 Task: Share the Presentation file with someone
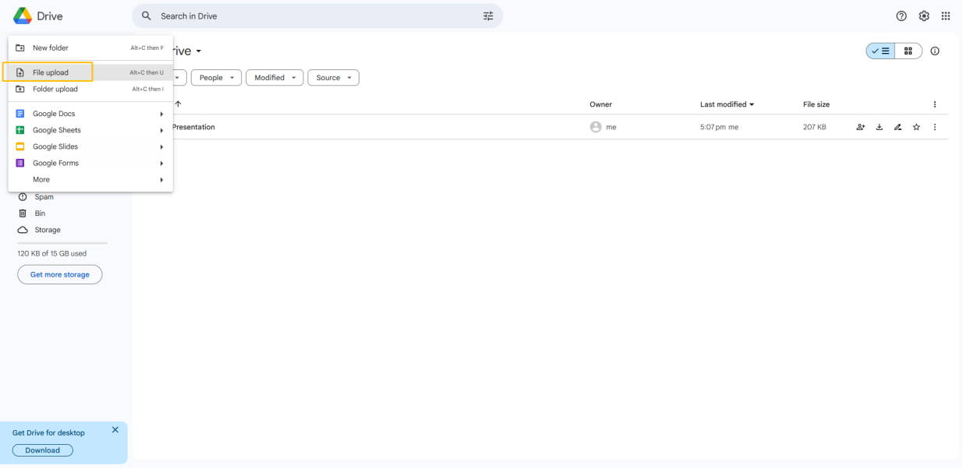(x=860, y=126)
